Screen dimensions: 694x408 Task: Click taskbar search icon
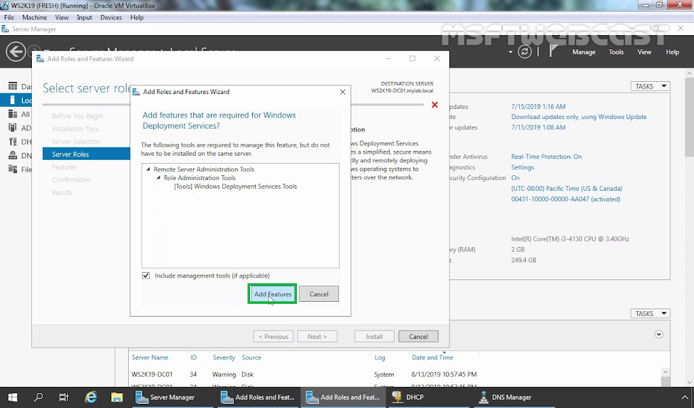coord(39,397)
